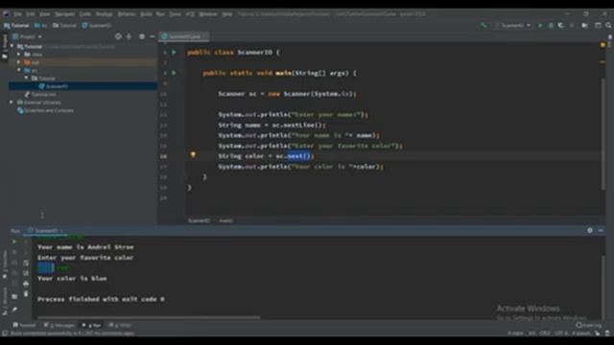The image size is (614, 345).
Task: Open Run panel settings gear
Action: (x=590, y=231)
